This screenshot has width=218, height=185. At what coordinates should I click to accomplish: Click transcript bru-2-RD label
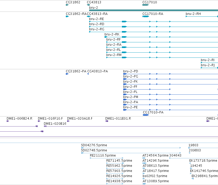point(97,24)
